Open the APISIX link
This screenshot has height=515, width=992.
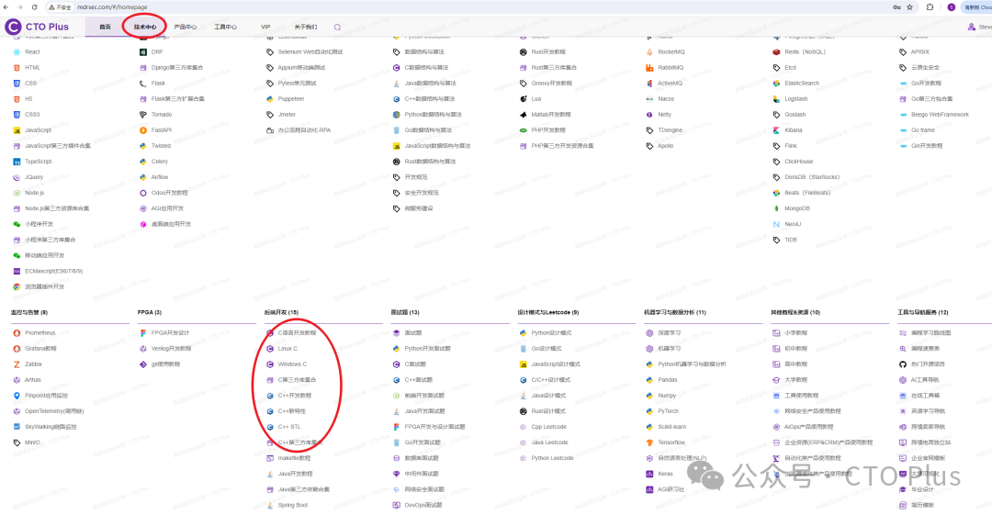tap(919, 52)
